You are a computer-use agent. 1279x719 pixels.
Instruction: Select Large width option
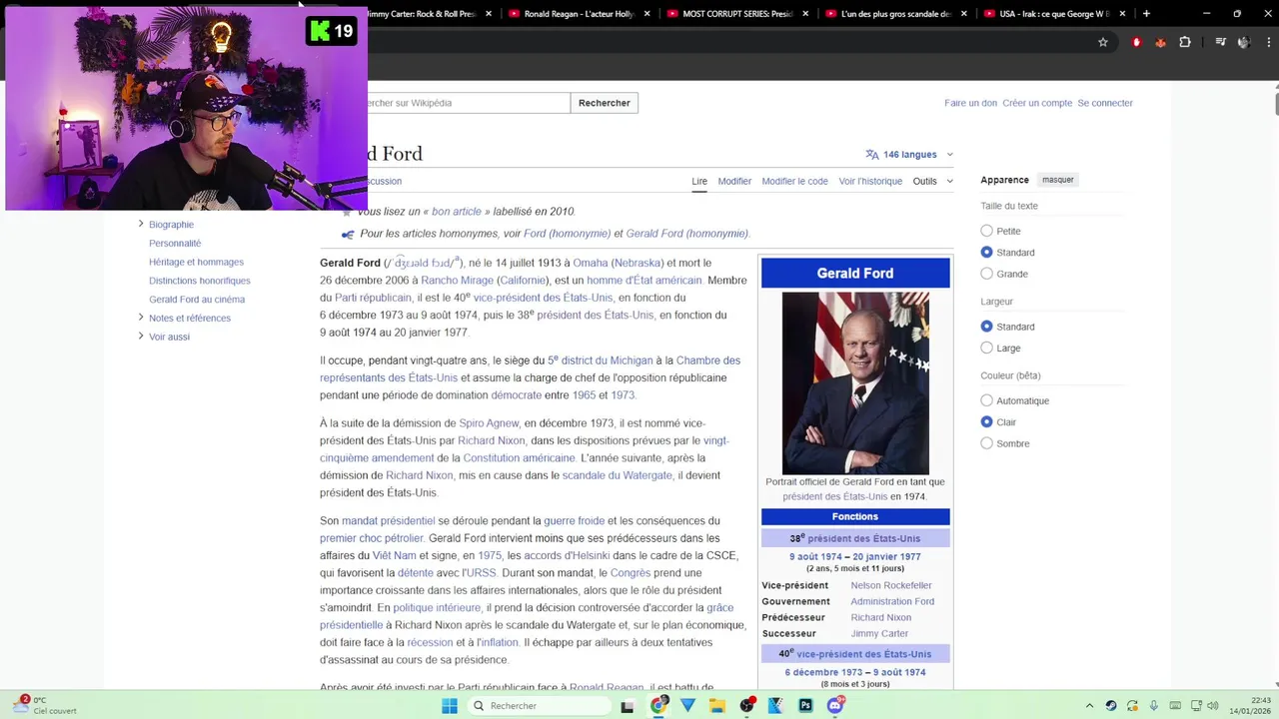986,348
